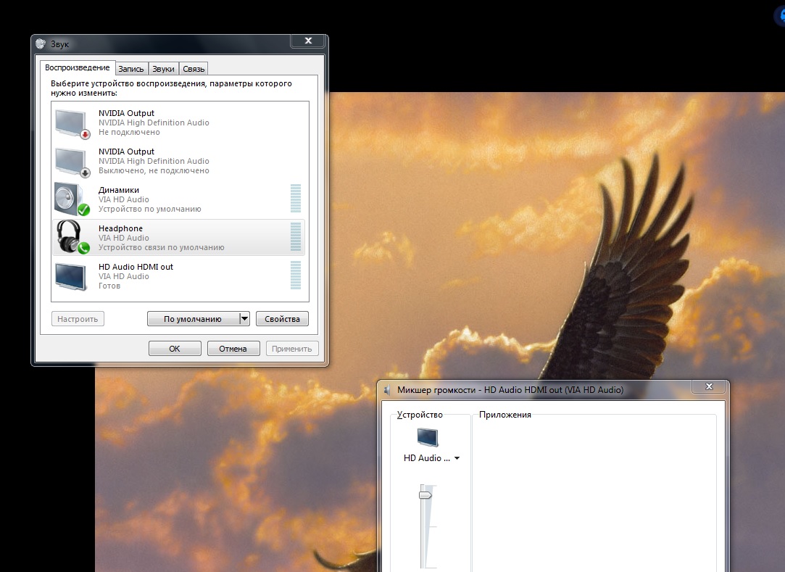The width and height of the screenshot is (785, 572).
Task: Switch to the Запись tab
Action: point(131,69)
